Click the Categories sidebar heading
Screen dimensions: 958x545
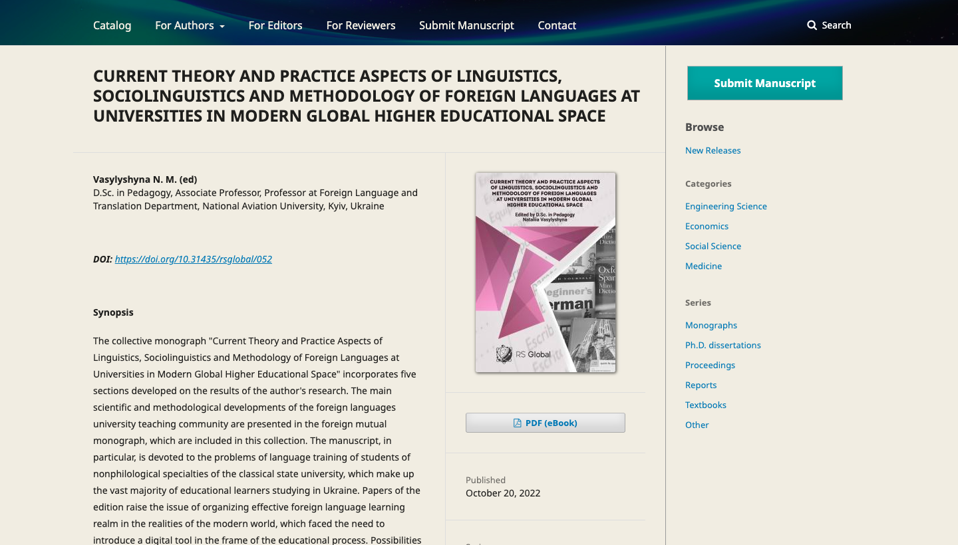[709, 183]
